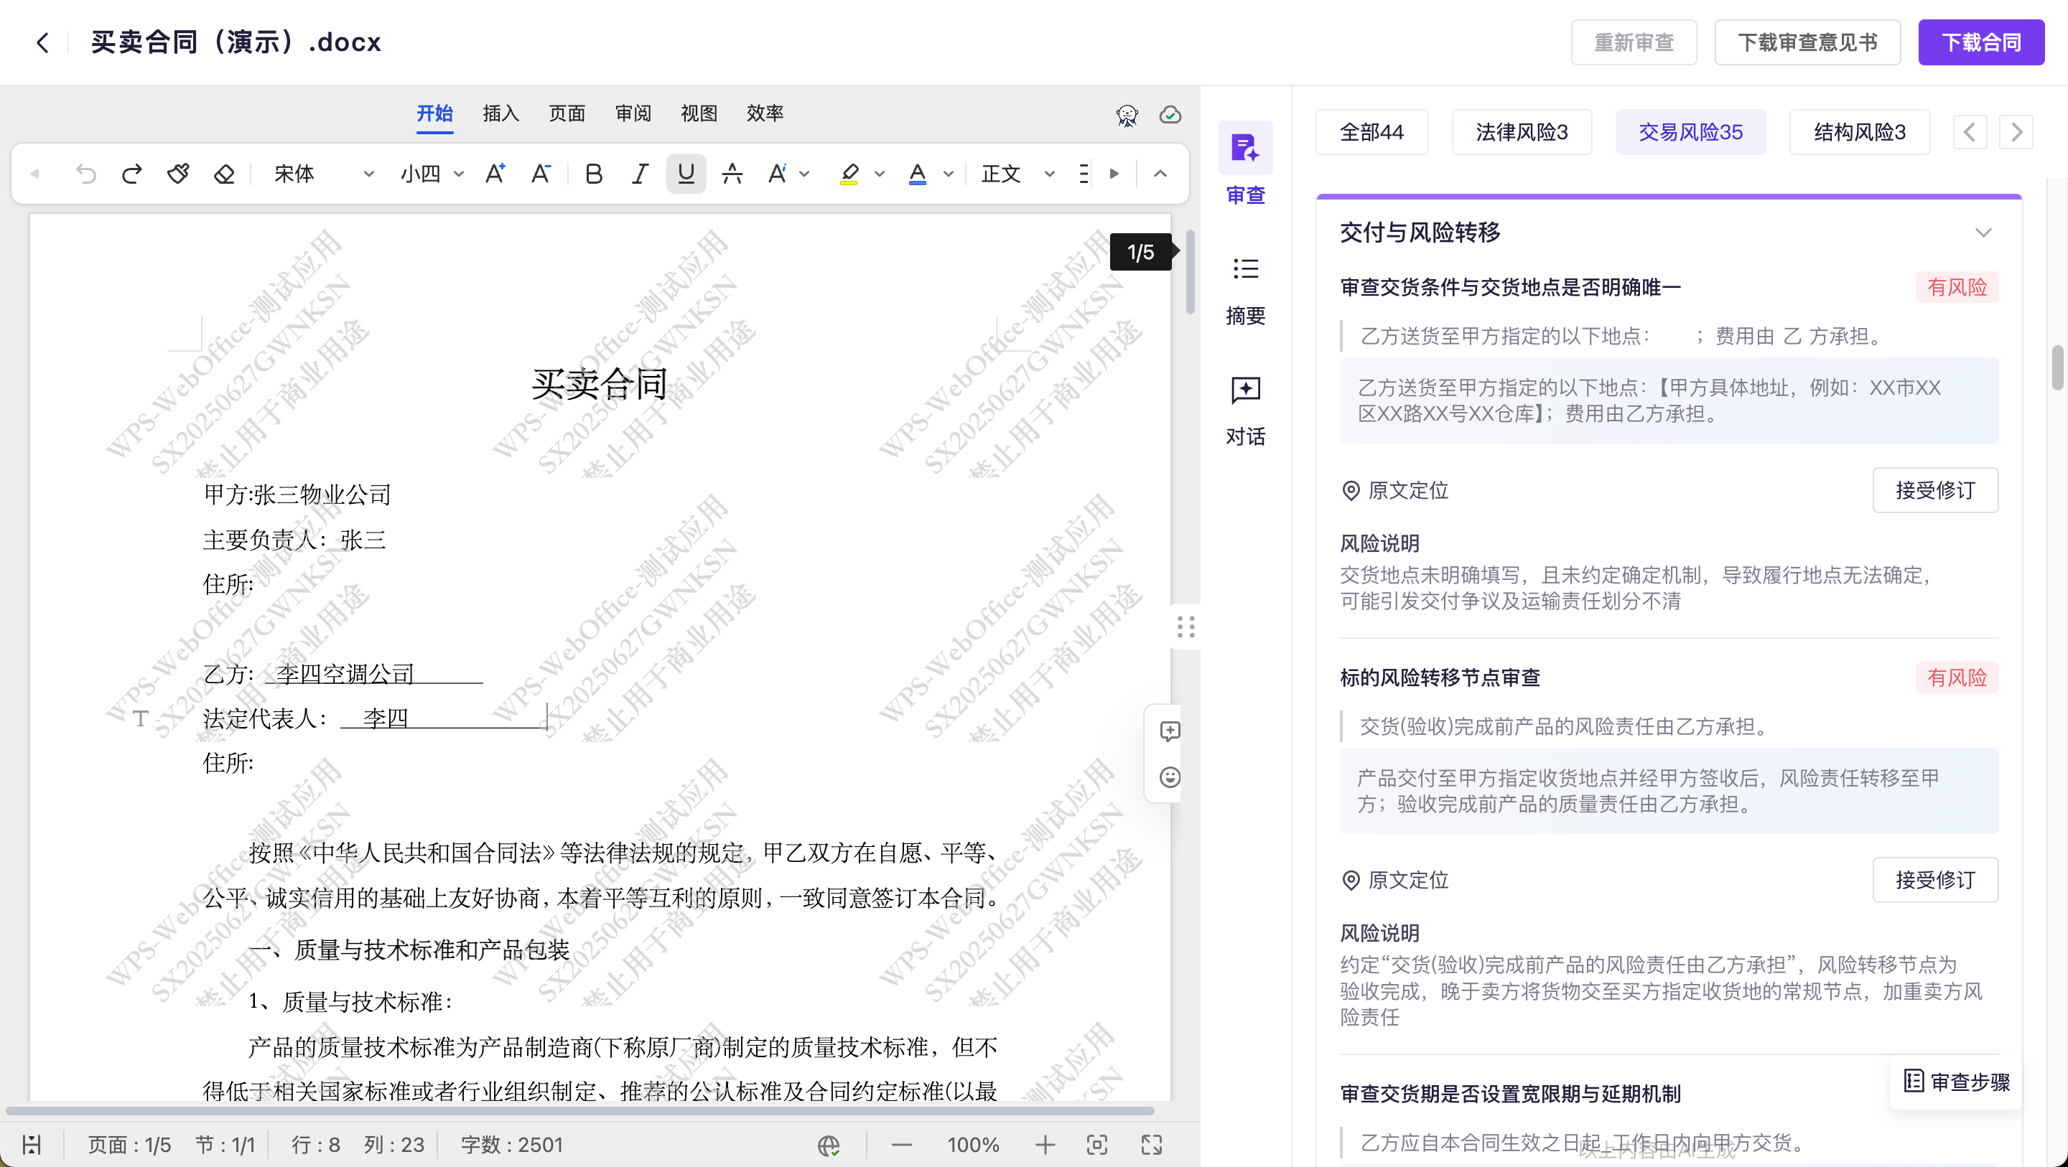The height and width of the screenshot is (1167, 2068).
Task: Click the eraser clear formatting icon
Action: [224, 174]
